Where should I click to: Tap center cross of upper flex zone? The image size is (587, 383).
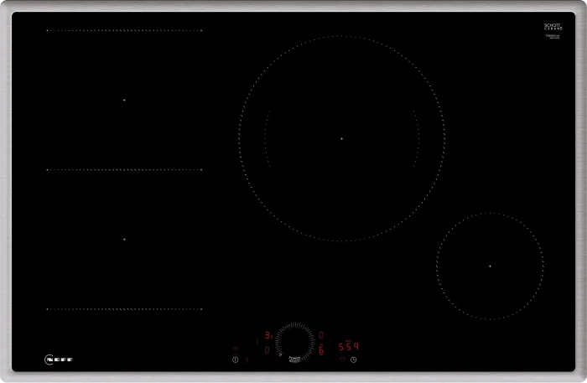pyautogui.click(x=124, y=101)
